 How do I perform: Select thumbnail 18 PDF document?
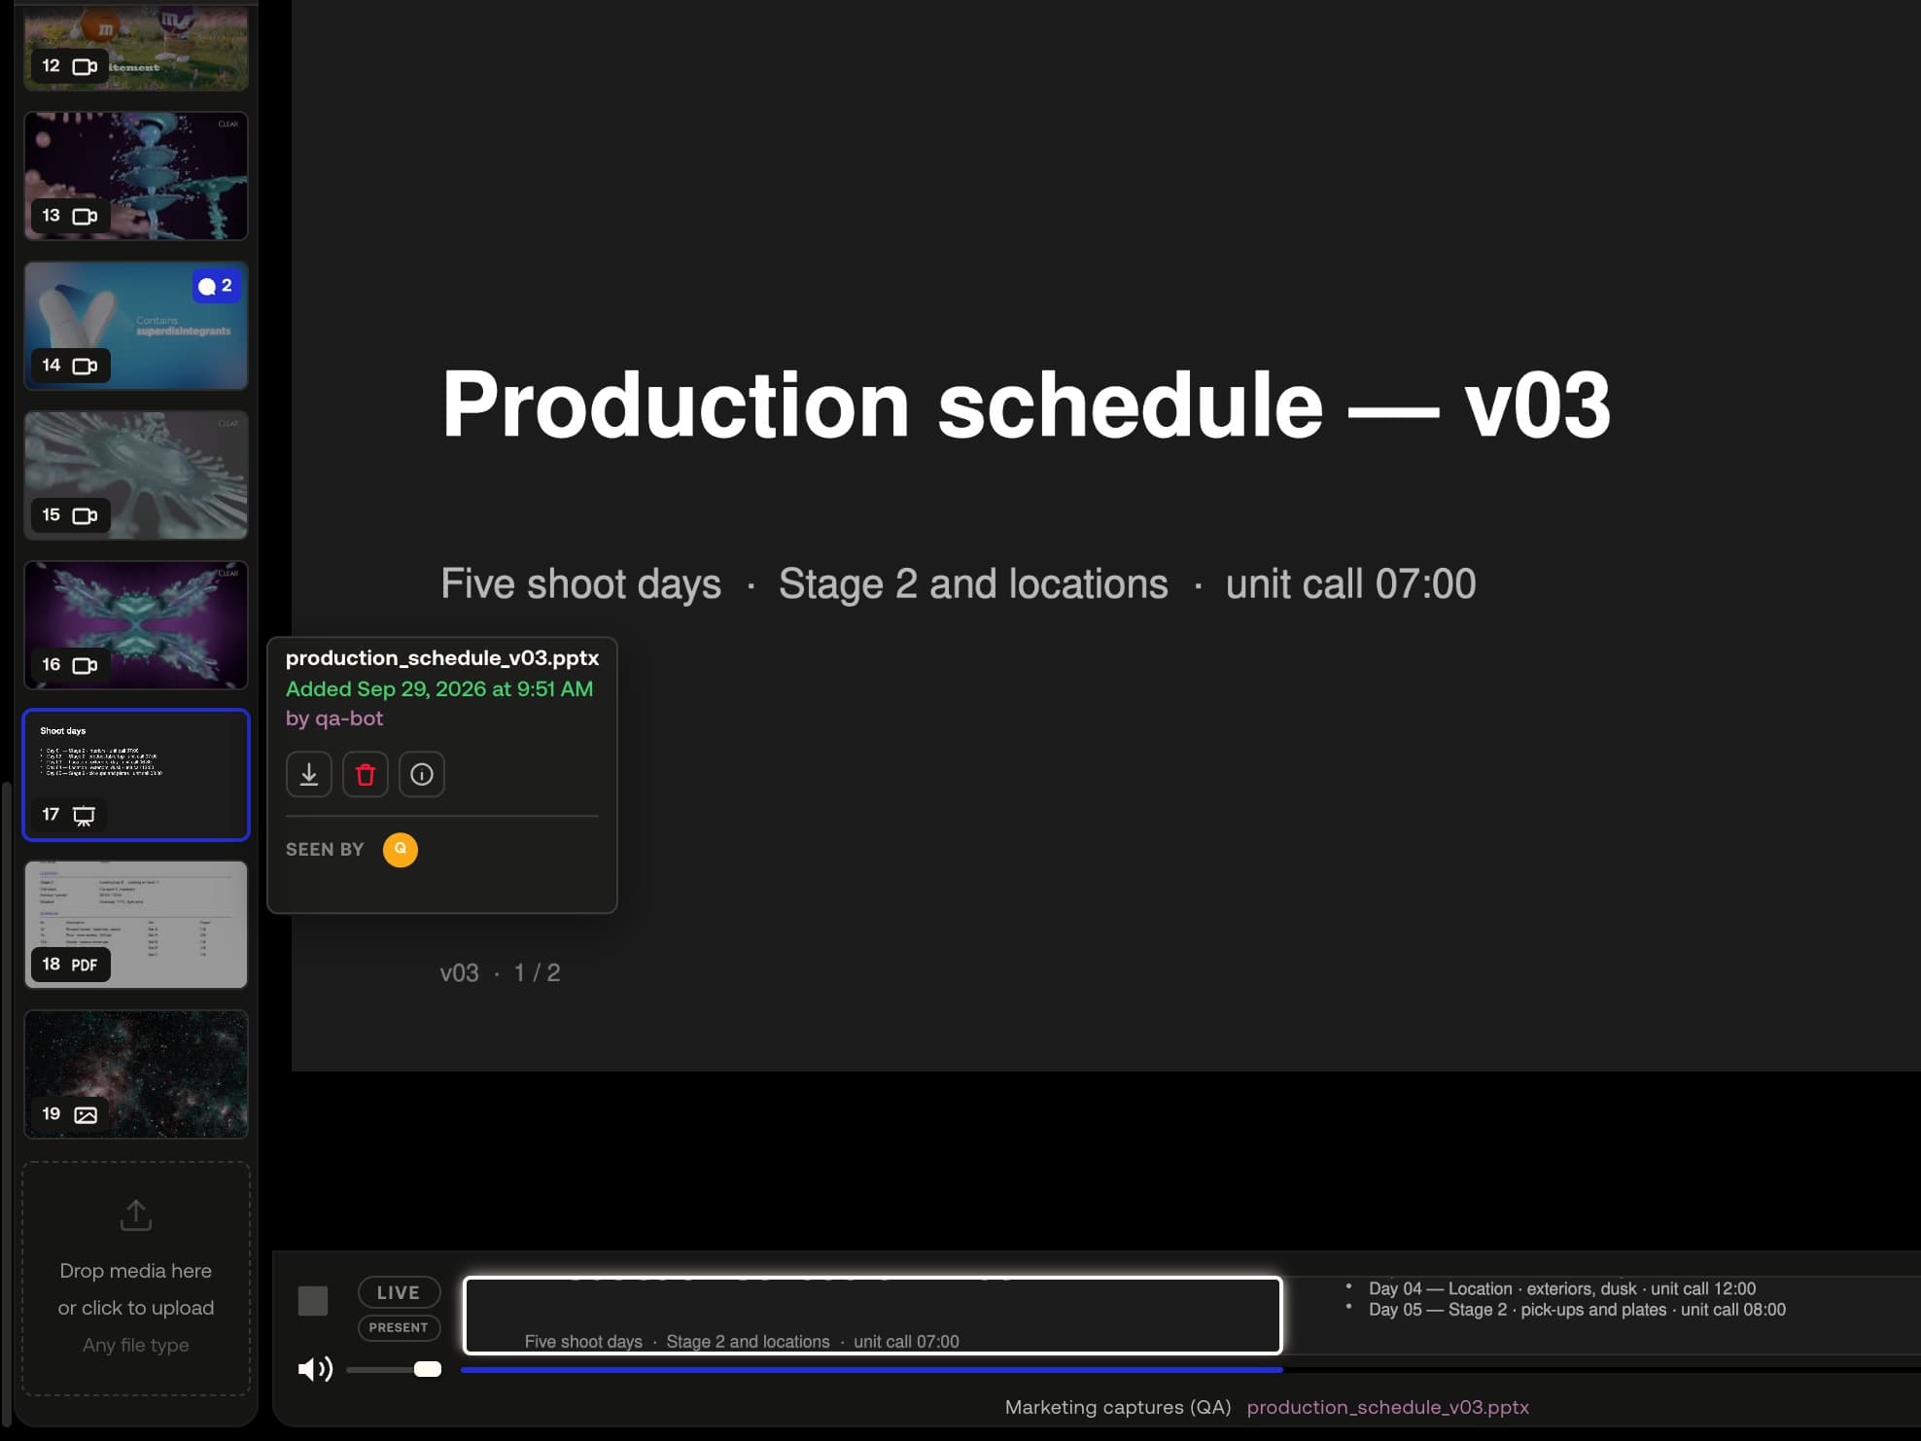click(x=136, y=925)
